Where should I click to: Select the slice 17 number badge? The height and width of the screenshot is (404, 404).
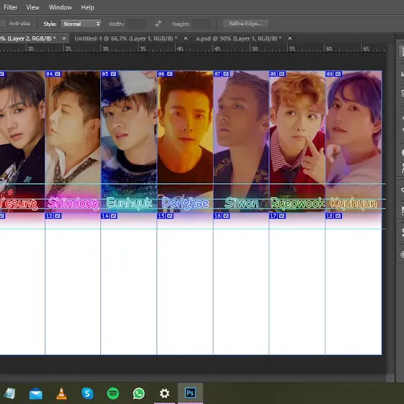[273, 216]
